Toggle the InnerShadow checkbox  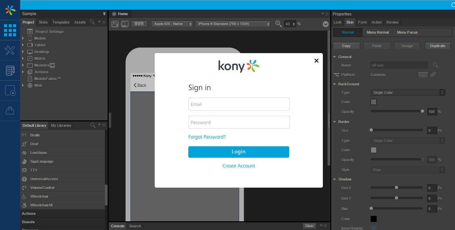pyautogui.click(x=373, y=228)
